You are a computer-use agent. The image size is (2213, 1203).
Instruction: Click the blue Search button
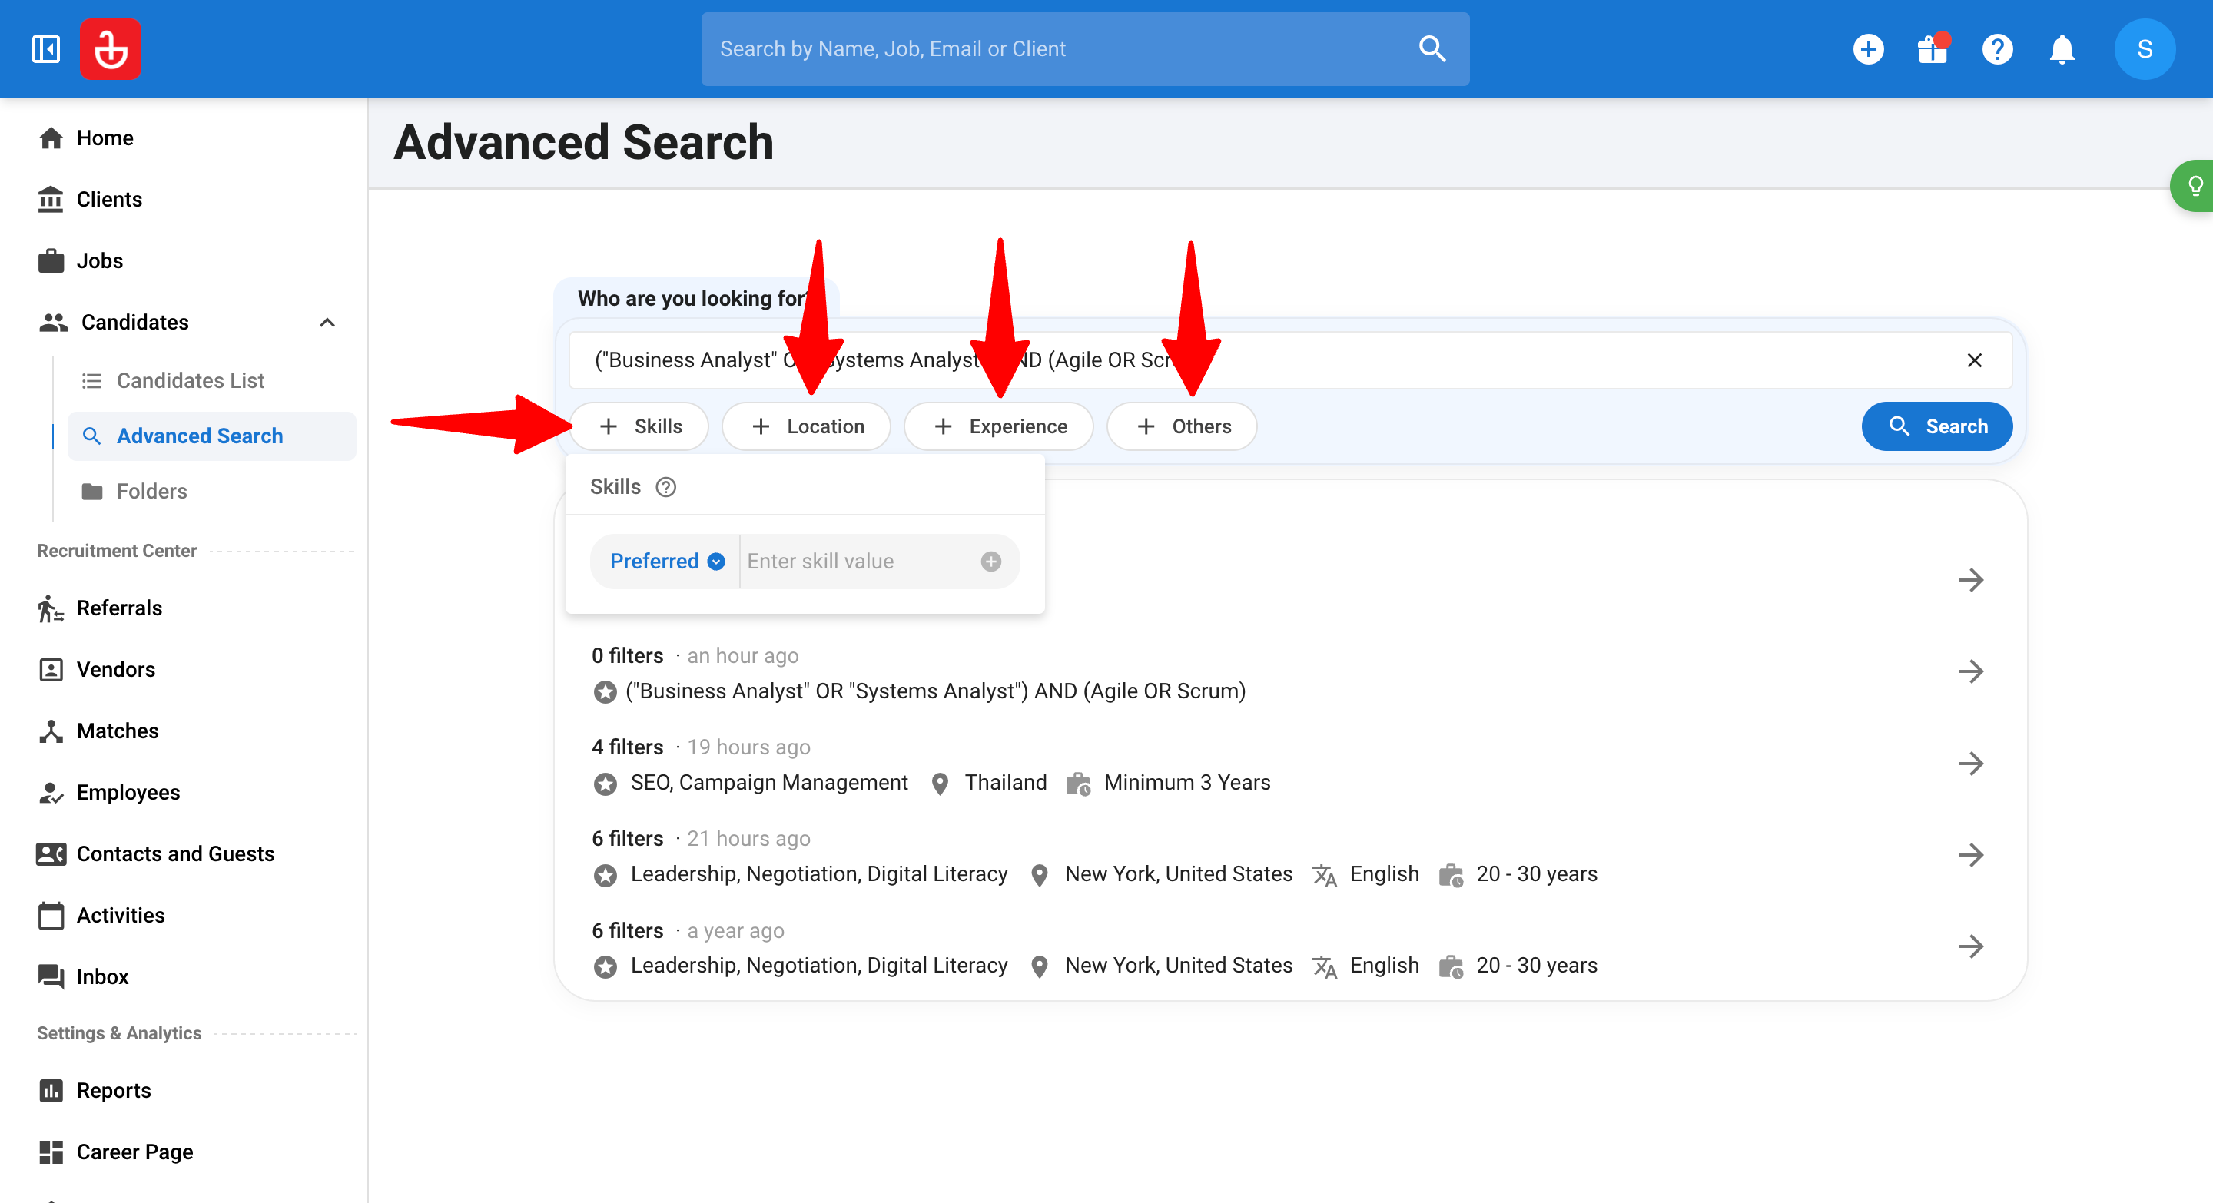click(1937, 427)
